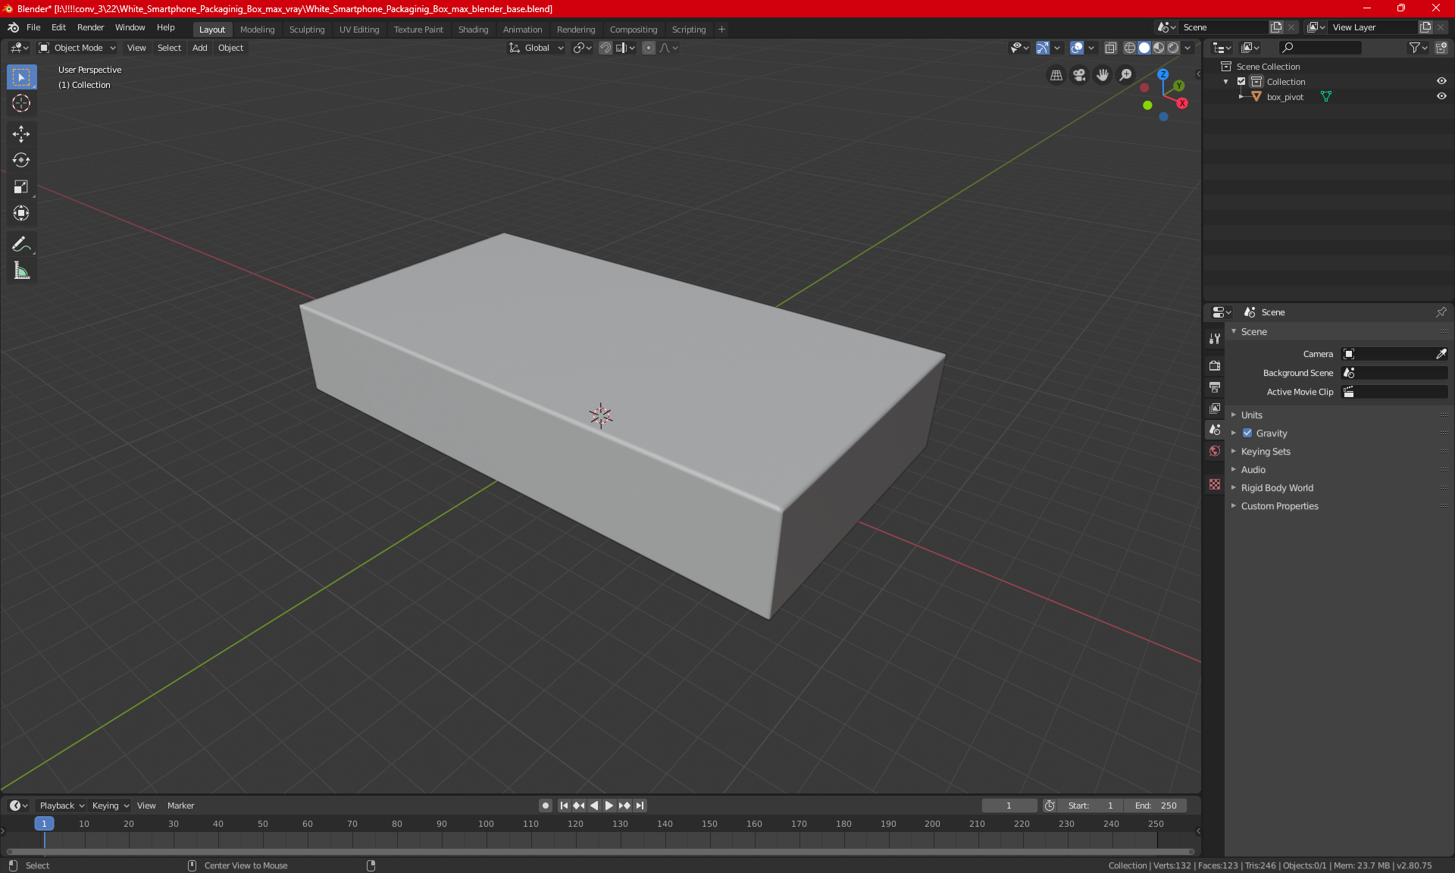Click the zoom view magnifier icon
1455x873 pixels.
click(x=1126, y=75)
